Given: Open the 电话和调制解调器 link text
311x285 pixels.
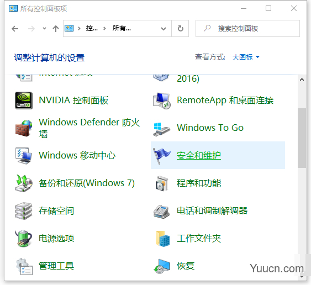Looking at the screenshot, I should 212,210.
